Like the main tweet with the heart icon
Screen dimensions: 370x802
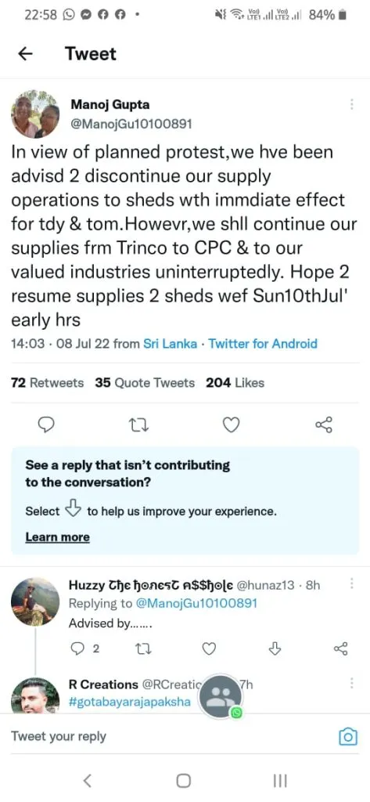232,424
